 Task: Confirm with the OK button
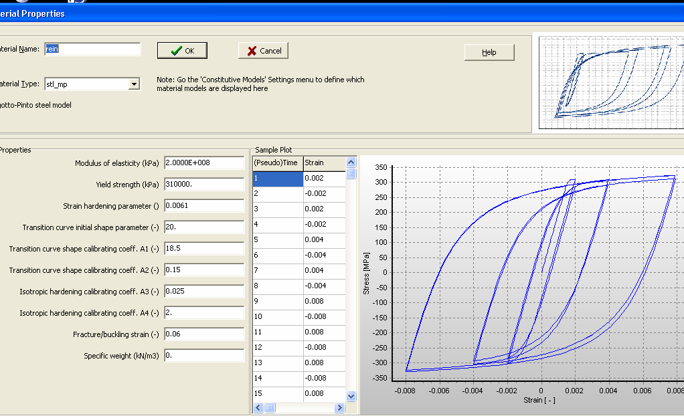pyautogui.click(x=182, y=51)
